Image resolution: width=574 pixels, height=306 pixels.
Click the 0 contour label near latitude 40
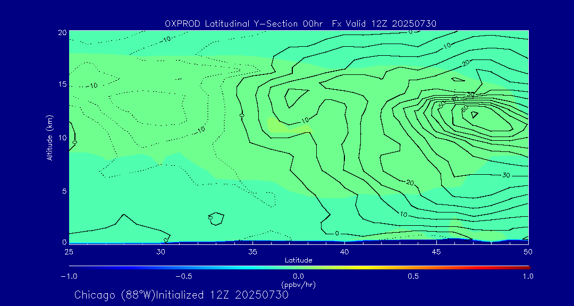point(336,233)
